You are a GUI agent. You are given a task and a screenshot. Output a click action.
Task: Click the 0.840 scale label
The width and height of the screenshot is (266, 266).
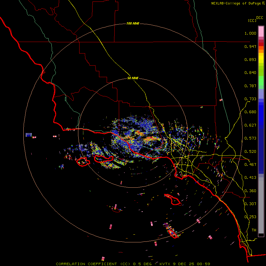[x=250, y=73]
